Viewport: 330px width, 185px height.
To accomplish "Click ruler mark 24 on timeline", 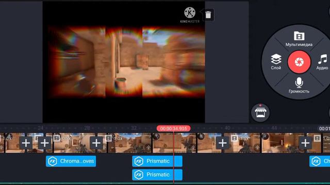I will point(40,128).
